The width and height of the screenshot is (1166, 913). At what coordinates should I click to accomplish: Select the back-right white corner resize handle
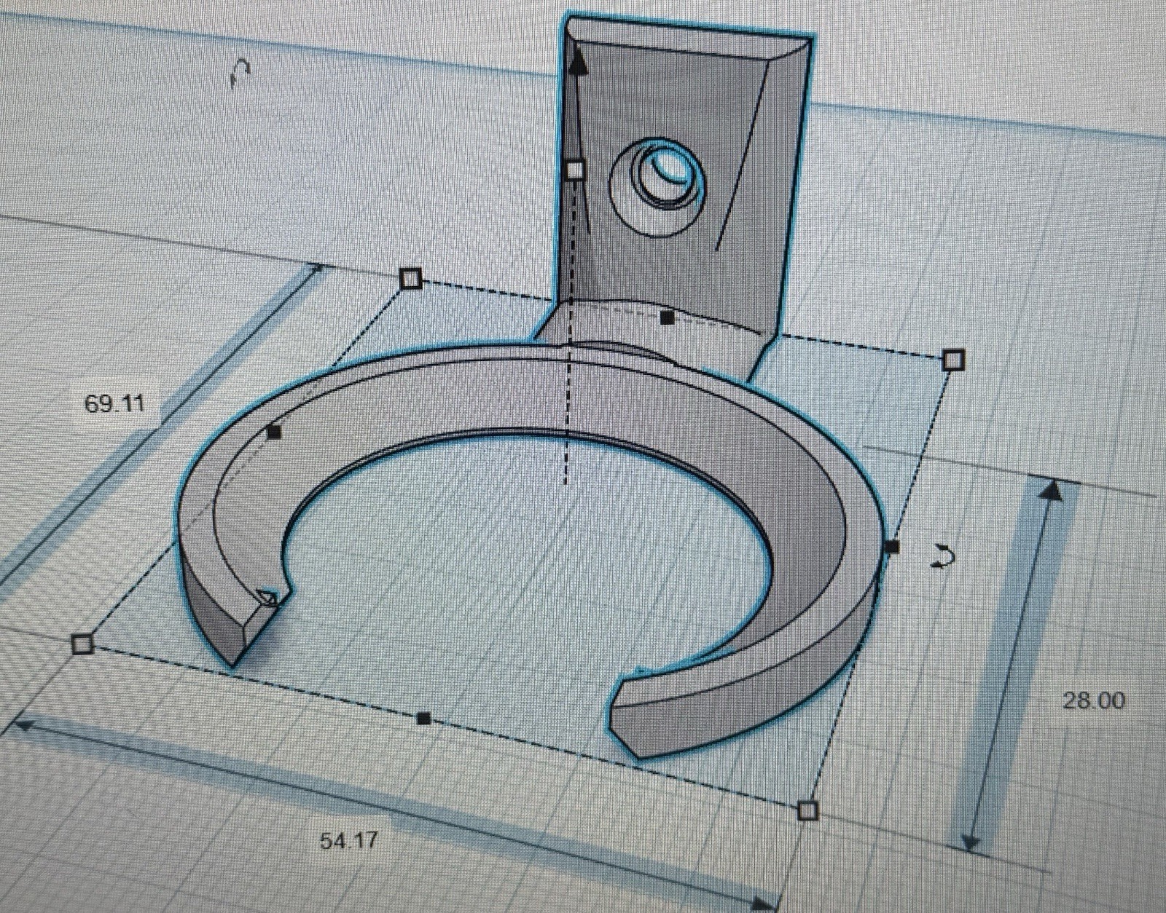click(x=953, y=360)
